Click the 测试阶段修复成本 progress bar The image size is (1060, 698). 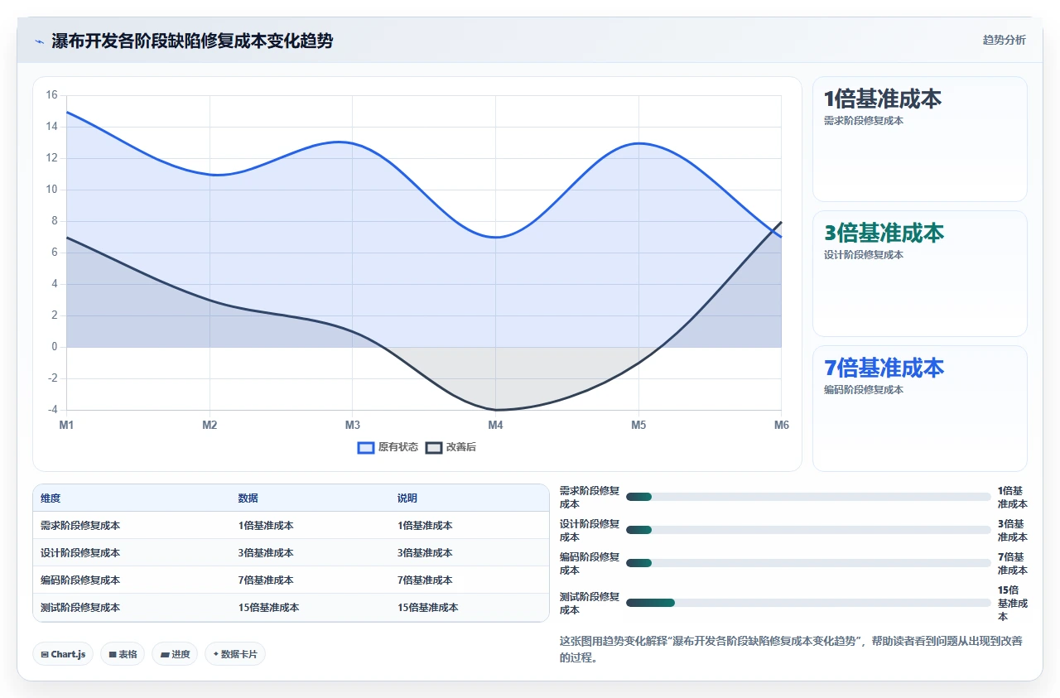coord(808,603)
